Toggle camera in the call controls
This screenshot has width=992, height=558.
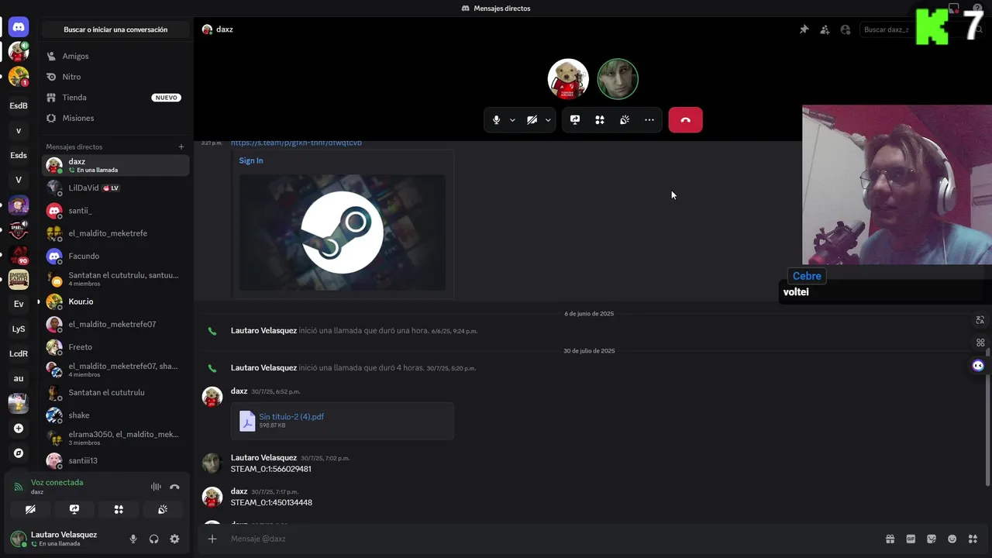pos(532,120)
